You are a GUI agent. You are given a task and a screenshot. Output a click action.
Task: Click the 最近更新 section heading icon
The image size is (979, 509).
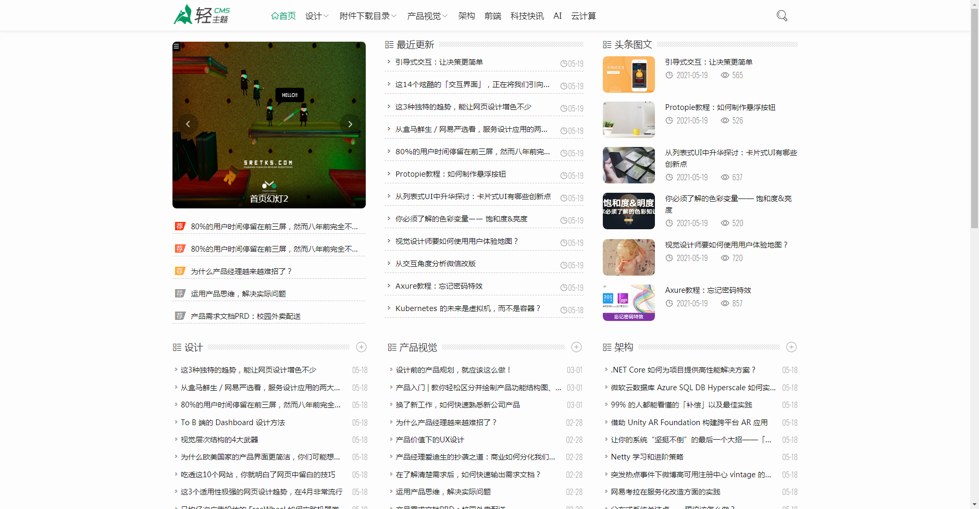389,45
